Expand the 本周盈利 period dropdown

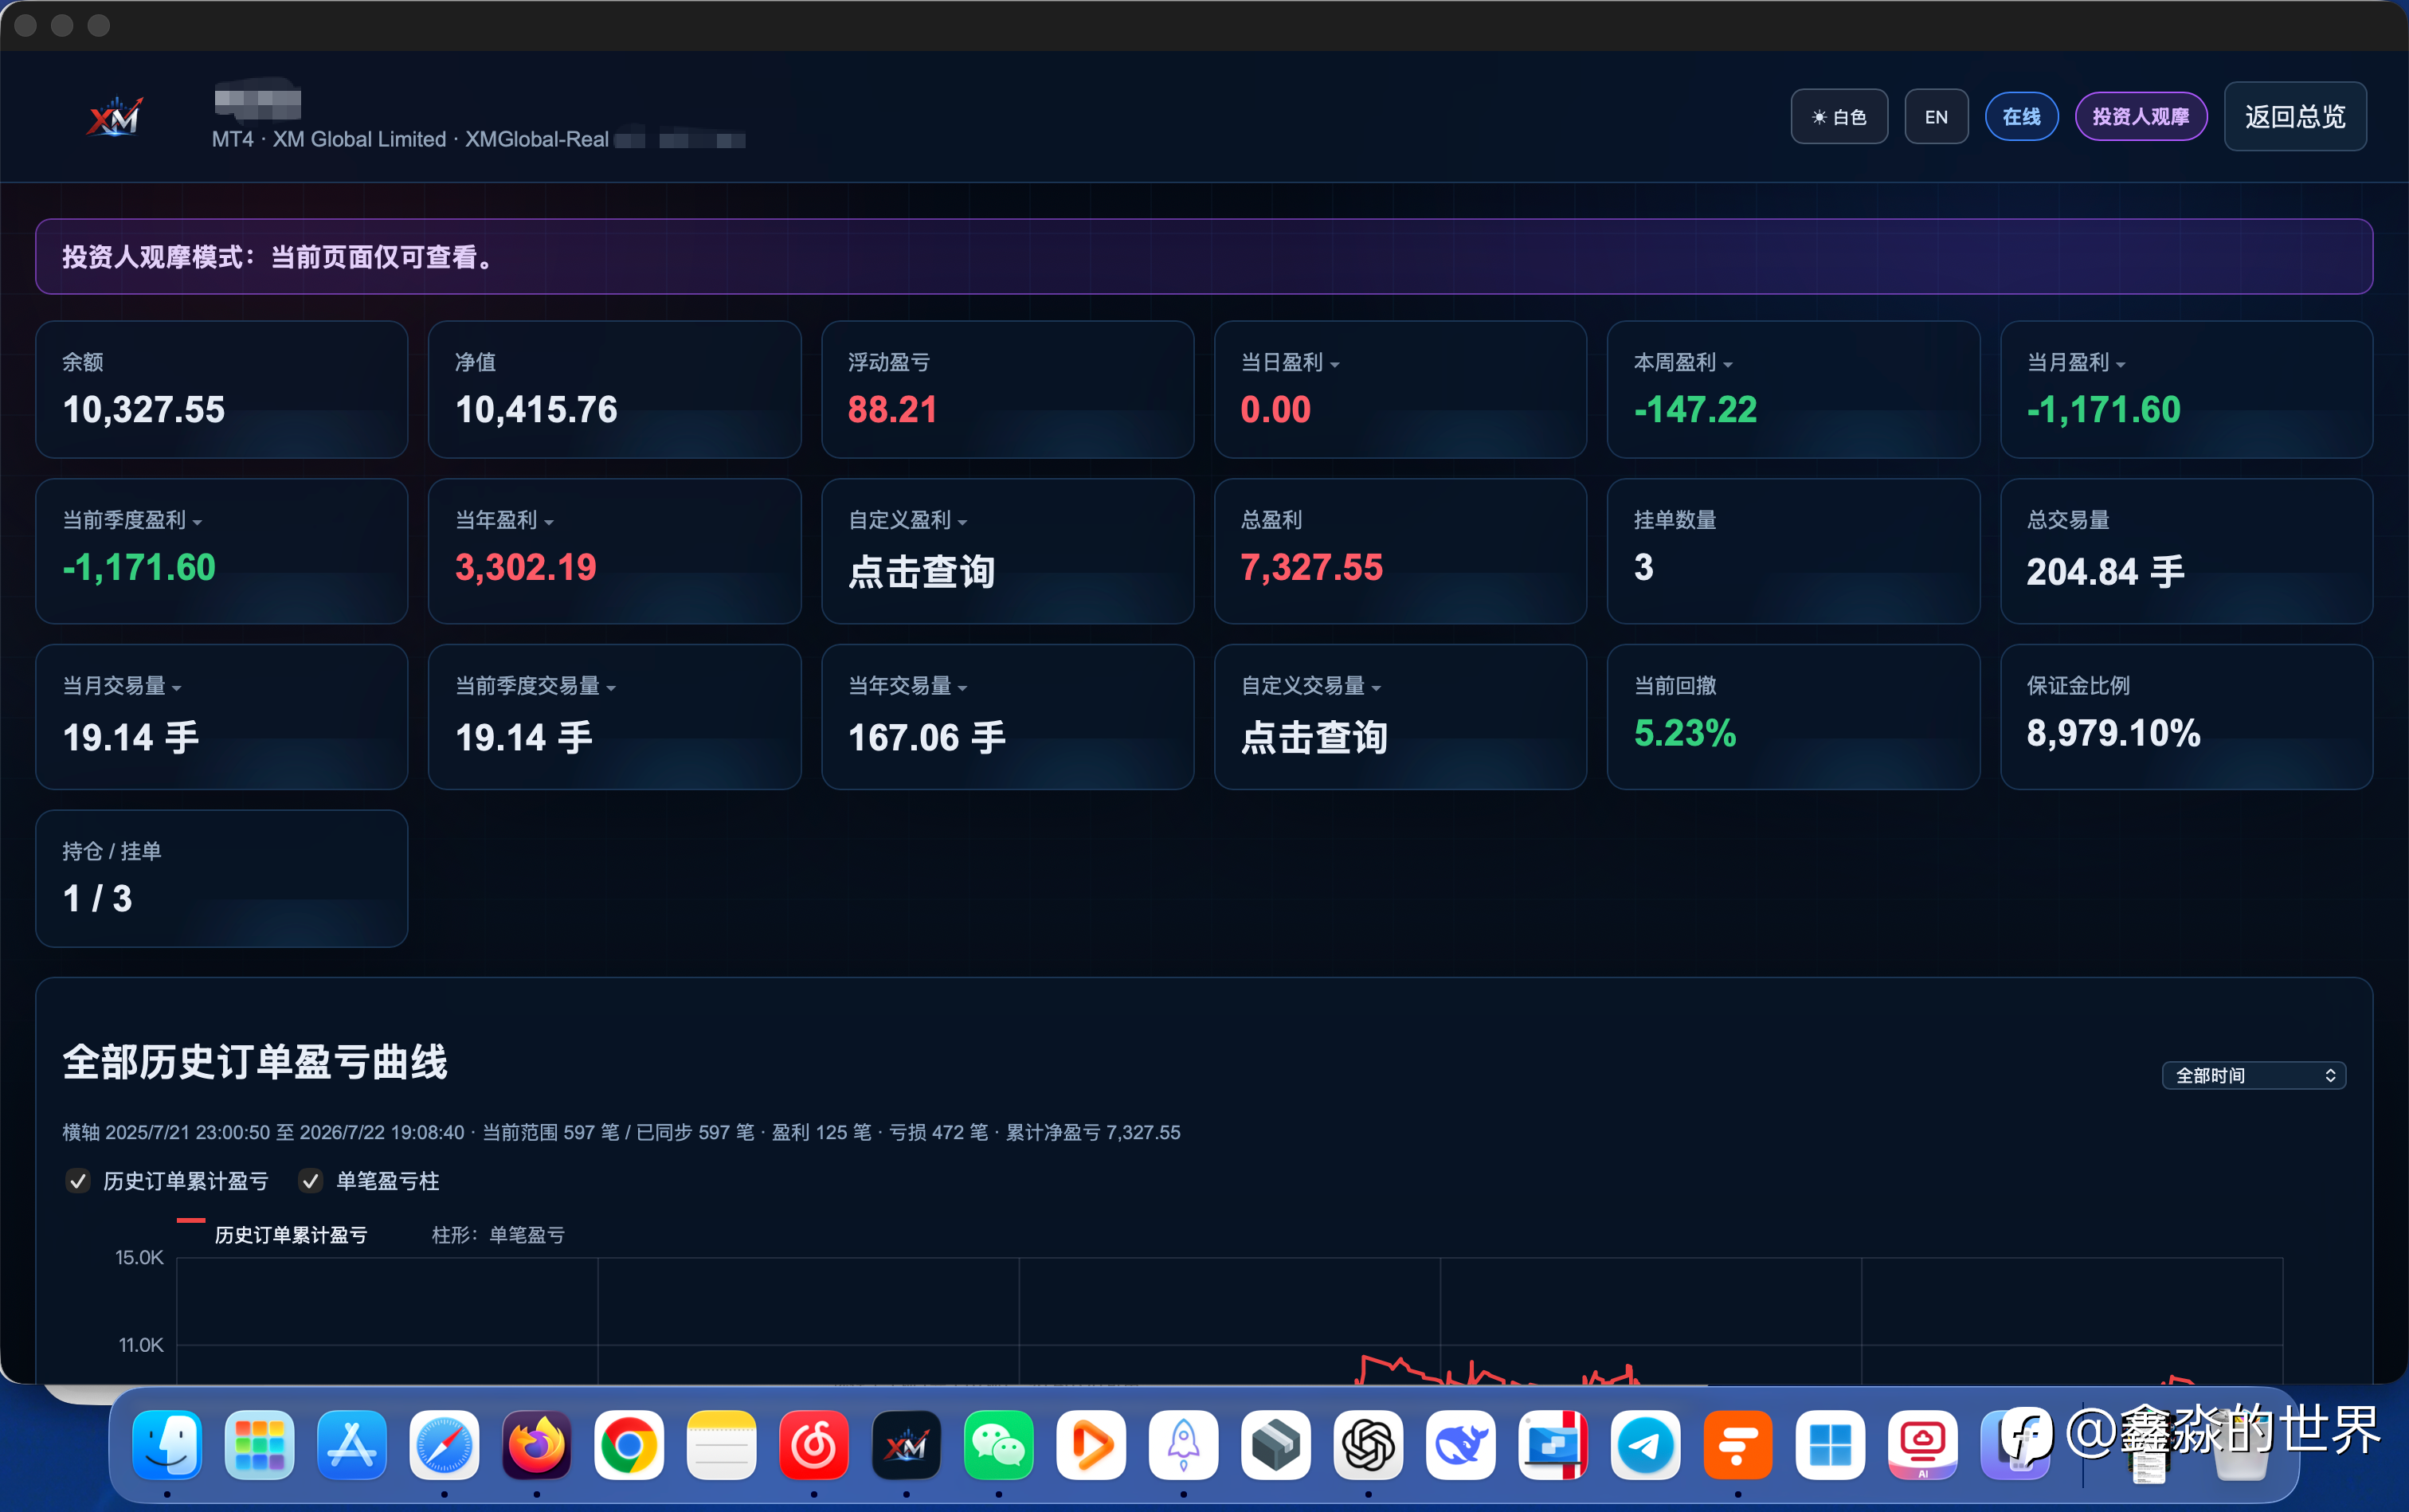pos(1727,365)
